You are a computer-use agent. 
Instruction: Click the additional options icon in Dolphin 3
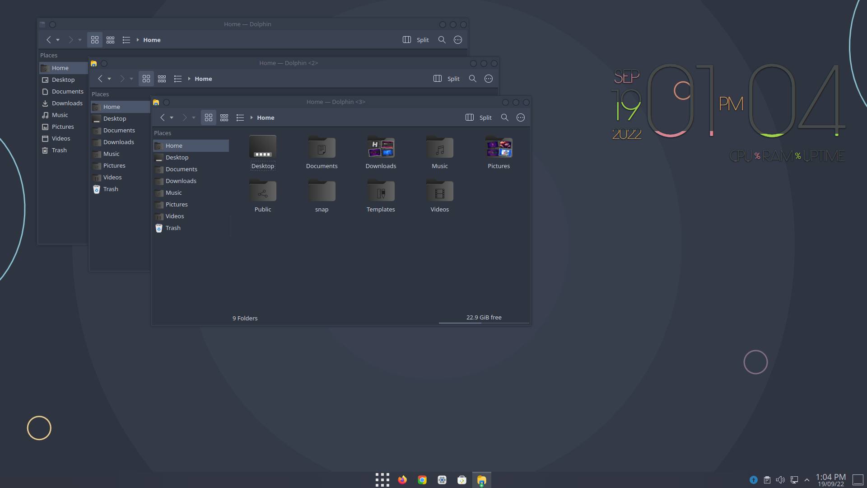click(520, 117)
